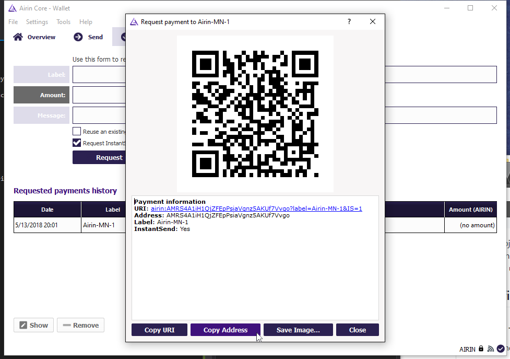Open the File menu
The height and width of the screenshot is (359, 510).
click(x=13, y=22)
